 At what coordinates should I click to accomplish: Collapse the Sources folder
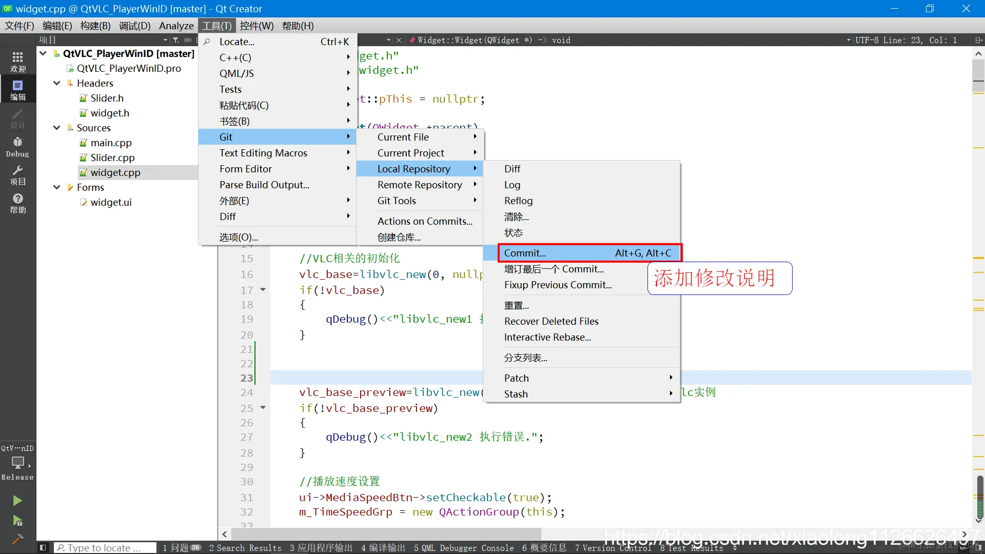(x=57, y=128)
